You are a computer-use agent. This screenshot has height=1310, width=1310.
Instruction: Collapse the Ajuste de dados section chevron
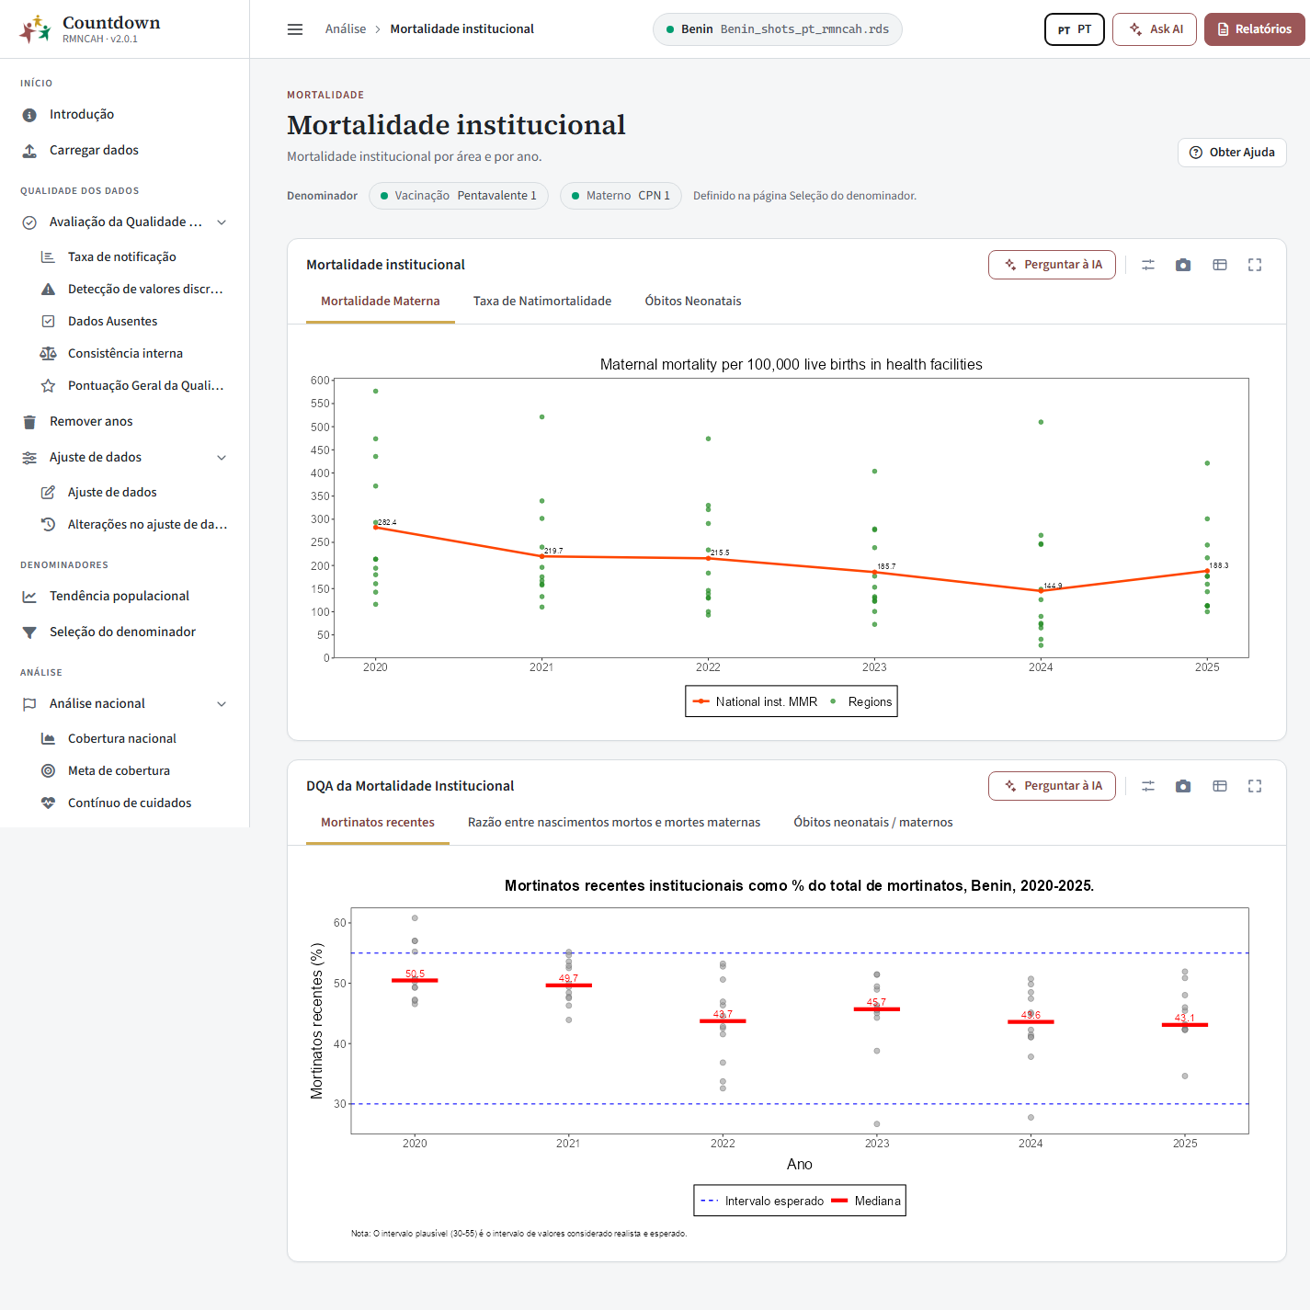pyautogui.click(x=222, y=458)
